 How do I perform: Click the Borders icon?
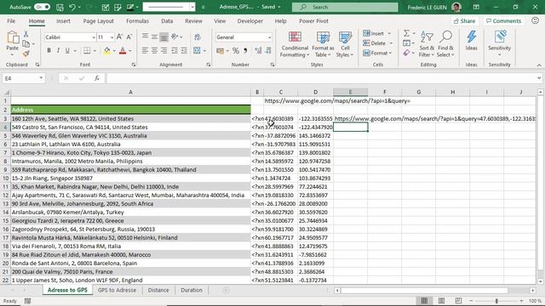coord(87,51)
